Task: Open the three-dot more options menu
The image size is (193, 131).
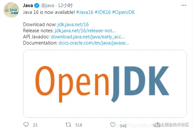Action: [x=184, y=5]
